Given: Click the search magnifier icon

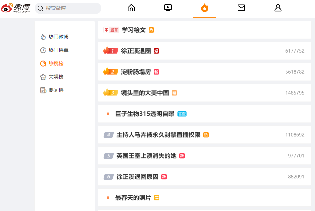Looking at the screenshot, I should (41, 8).
